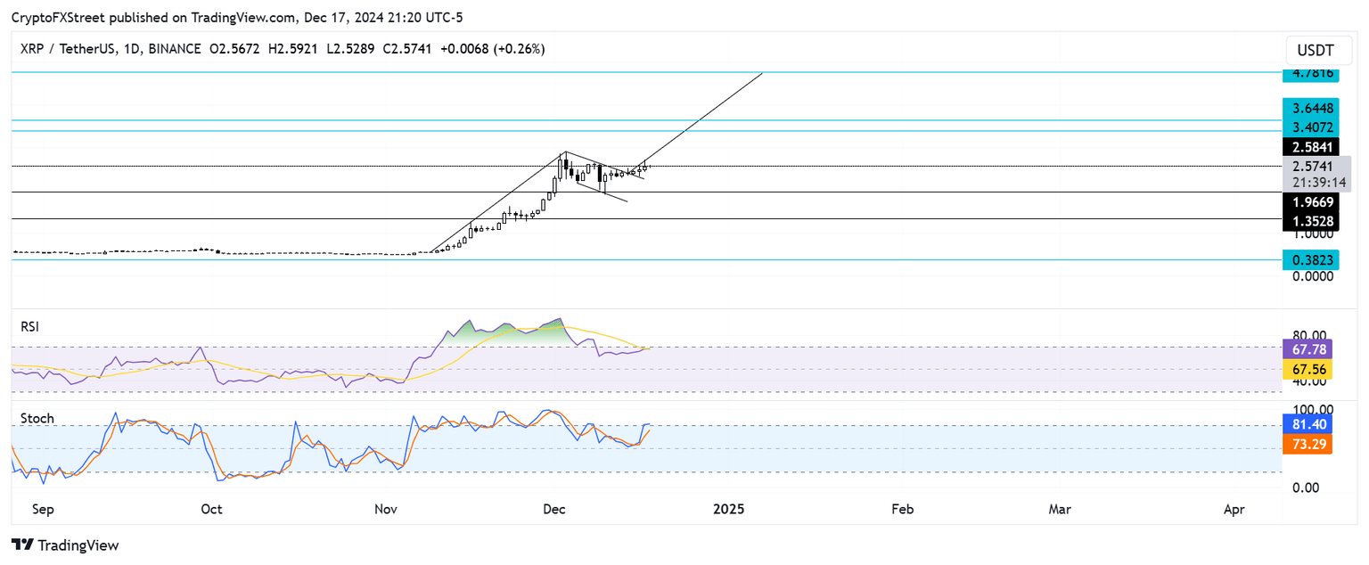1369x565 pixels.
Task: Select the 2.5841 black price label
Action: (1310, 146)
